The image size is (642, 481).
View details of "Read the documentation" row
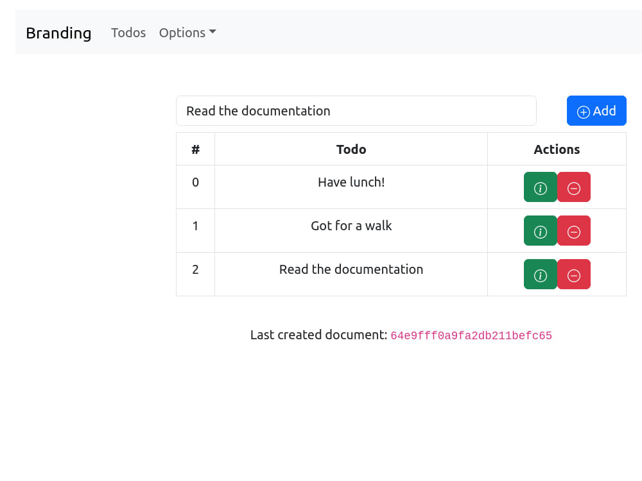pyautogui.click(x=540, y=274)
